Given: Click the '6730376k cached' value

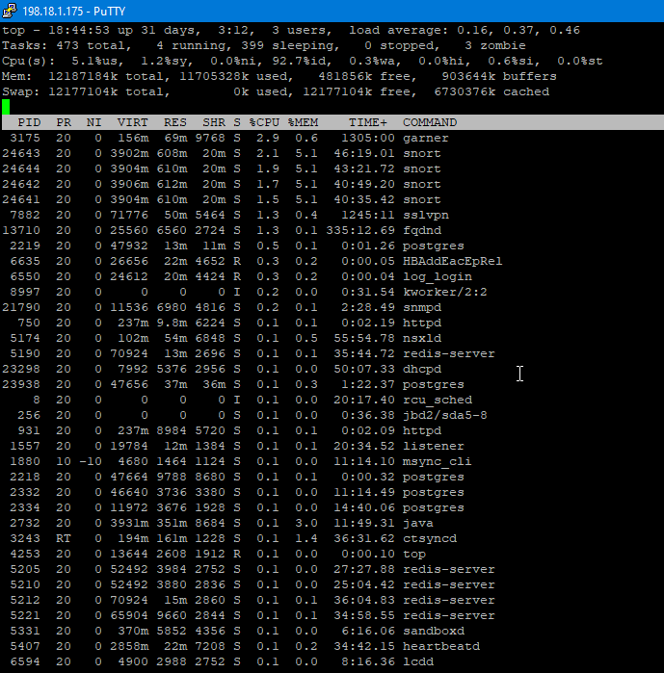Looking at the screenshot, I should (491, 92).
